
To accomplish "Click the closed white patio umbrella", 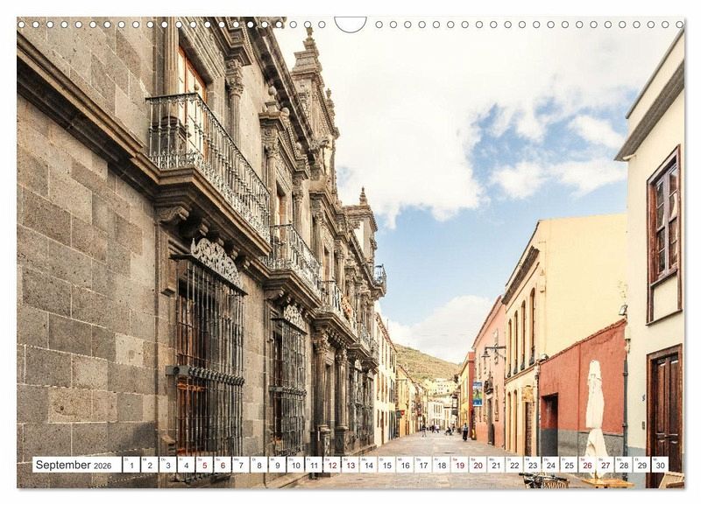I will 595,411.
